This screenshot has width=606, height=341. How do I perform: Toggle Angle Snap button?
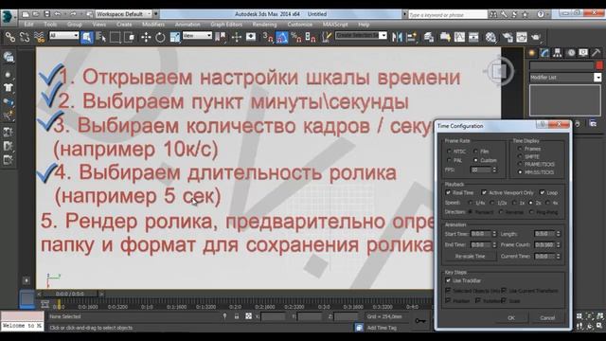[x=282, y=37]
